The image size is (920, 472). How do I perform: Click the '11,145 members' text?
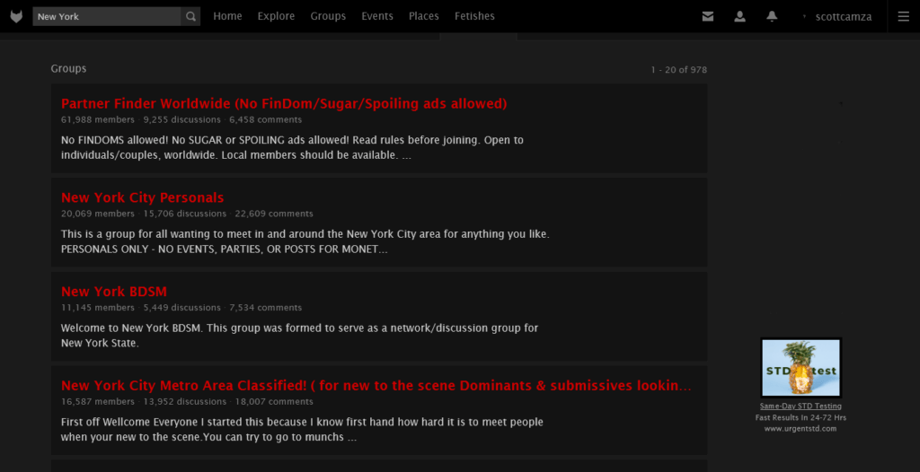click(x=98, y=307)
